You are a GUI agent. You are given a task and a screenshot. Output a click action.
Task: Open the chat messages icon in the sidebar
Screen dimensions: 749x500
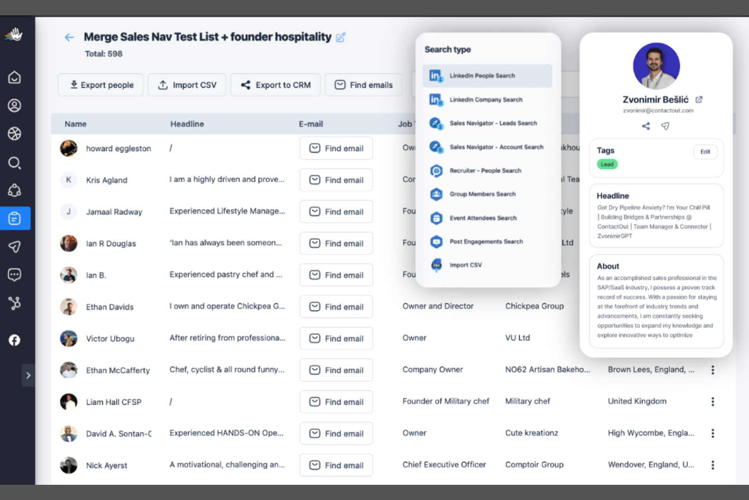point(14,274)
